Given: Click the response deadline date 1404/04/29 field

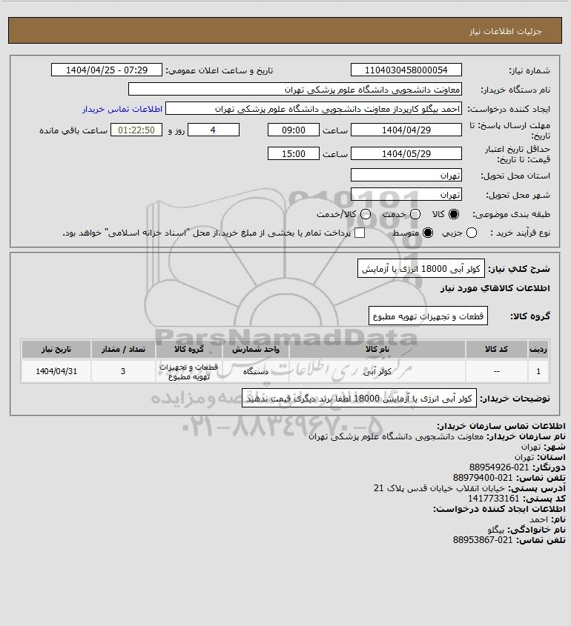Looking at the screenshot, I should pos(406,130).
